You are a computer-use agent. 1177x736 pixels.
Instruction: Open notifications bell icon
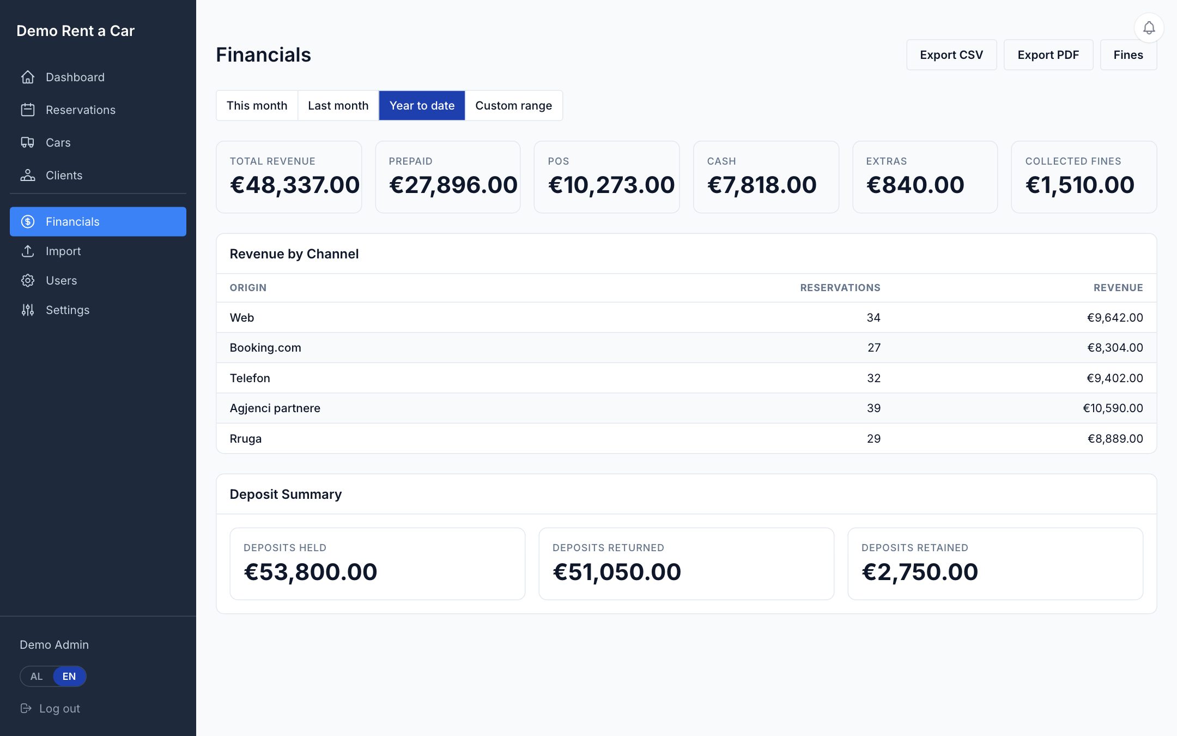pyautogui.click(x=1149, y=28)
